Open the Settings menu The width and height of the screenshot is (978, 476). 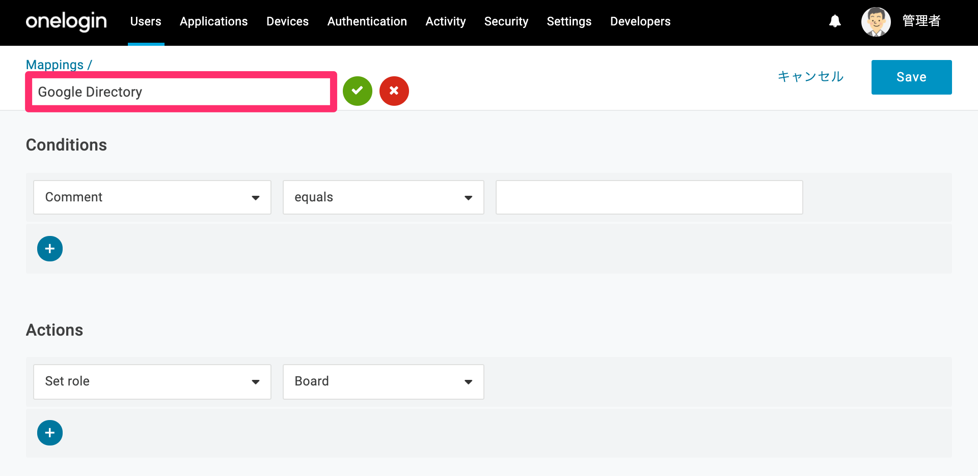tap(569, 21)
